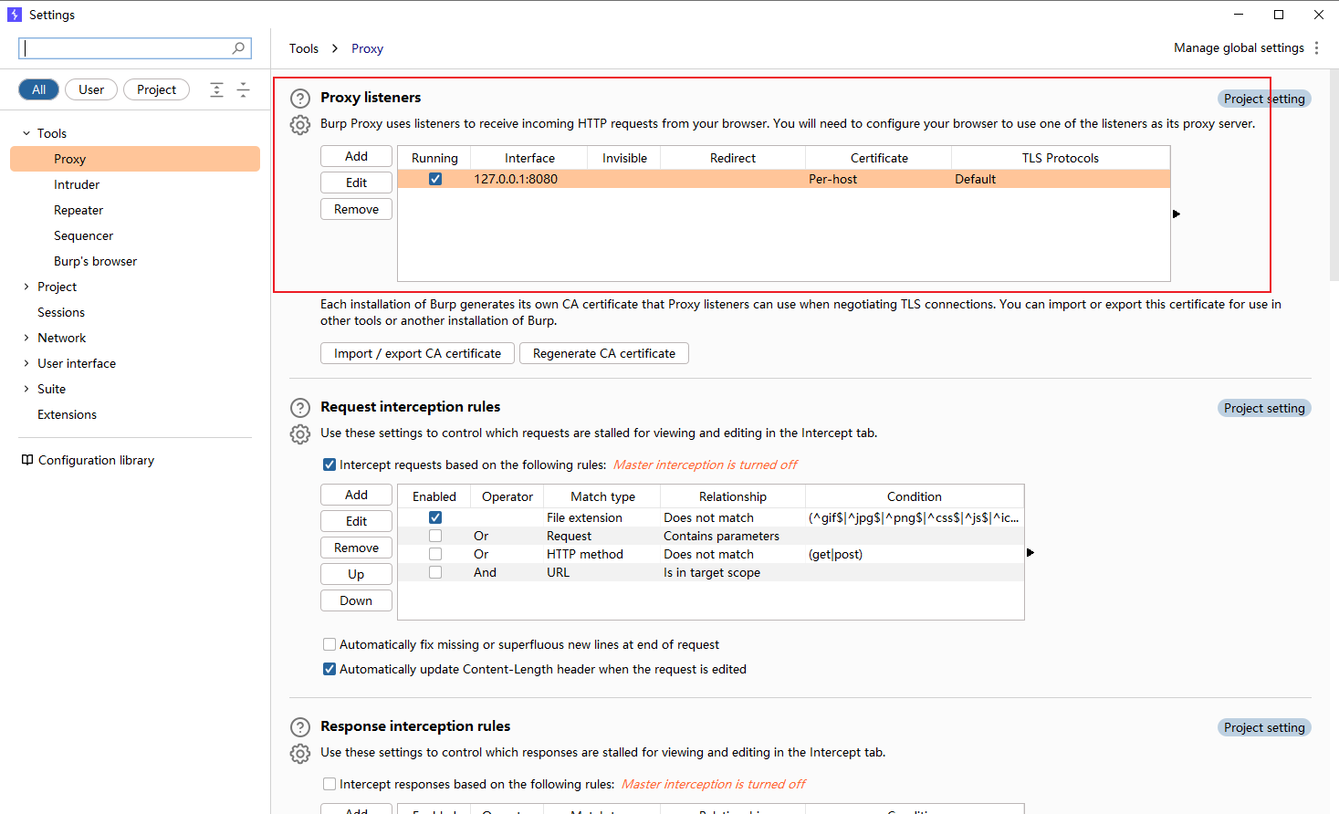
Task: Open Repeater settings in the tree
Action: [78, 210]
